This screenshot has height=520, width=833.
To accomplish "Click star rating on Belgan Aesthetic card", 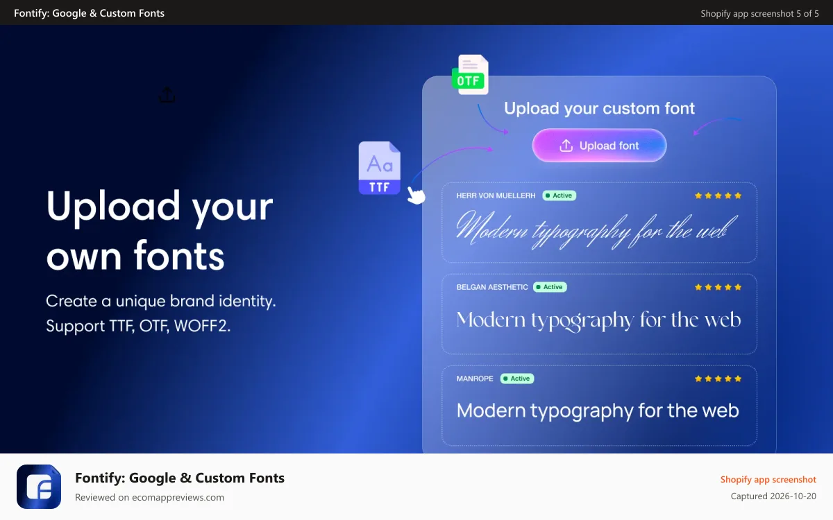I will pos(718,287).
